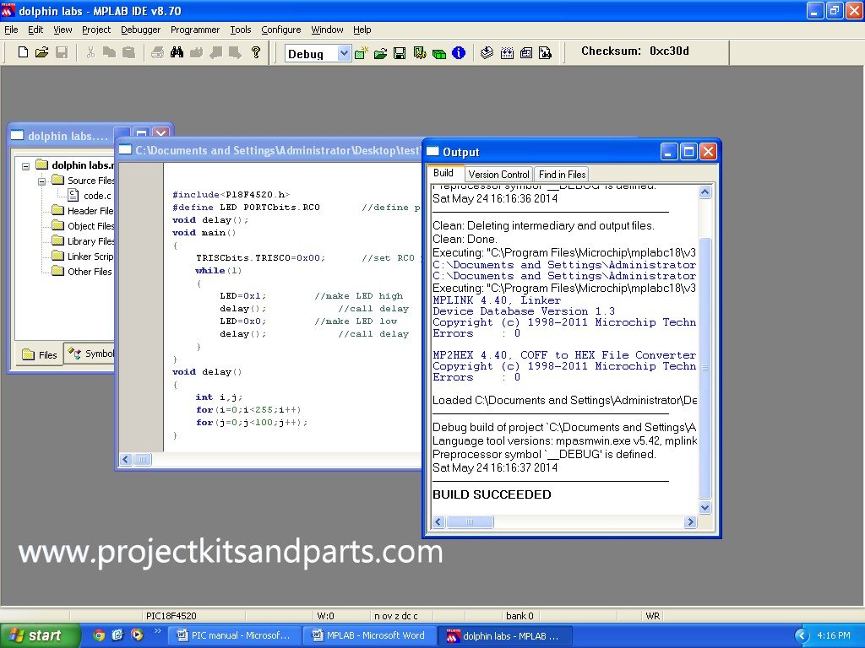Open the Debug build configuration dropdown
This screenshot has width=865, height=648.
point(343,53)
